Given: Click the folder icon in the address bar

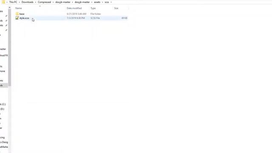Looking at the screenshot, I should pyautogui.click(x=3, y=2).
